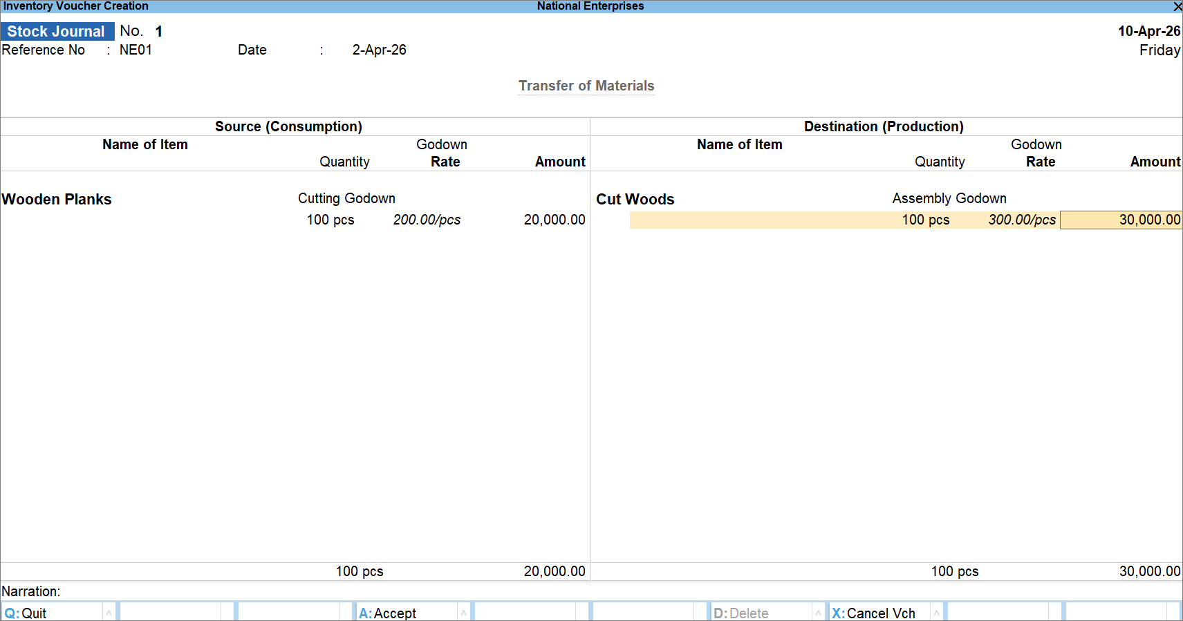Click the Assembly Godown entry
The height and width of the screenshot is (621, 1183).
coord(949,198)
